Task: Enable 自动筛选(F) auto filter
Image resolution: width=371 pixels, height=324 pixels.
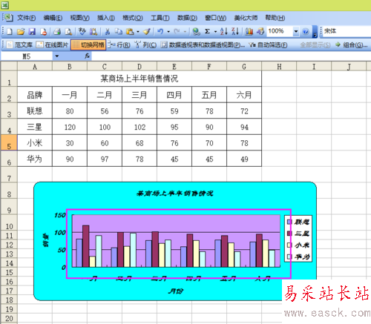Action: coord(269,44)
